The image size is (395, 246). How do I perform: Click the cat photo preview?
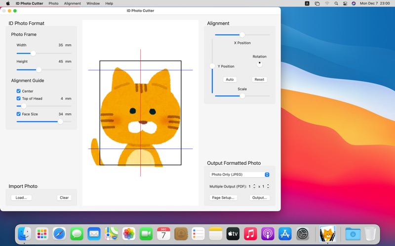click(x=140, y=113)
